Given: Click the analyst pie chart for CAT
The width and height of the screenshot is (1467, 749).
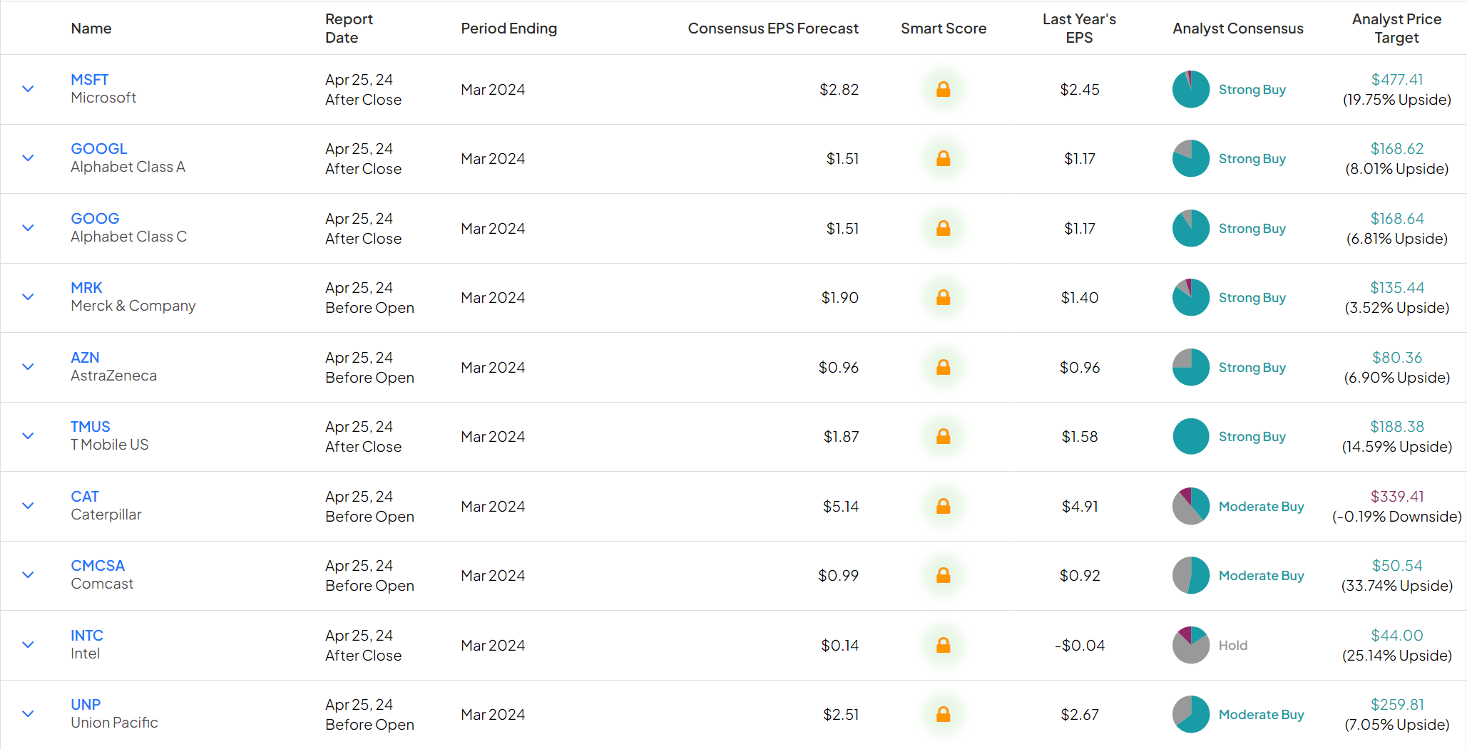Looking at the screenshot, I should pyautogui.click(x=1191, y=506).
